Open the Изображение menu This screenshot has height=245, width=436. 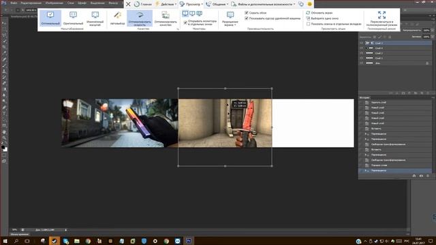(54, 3)
